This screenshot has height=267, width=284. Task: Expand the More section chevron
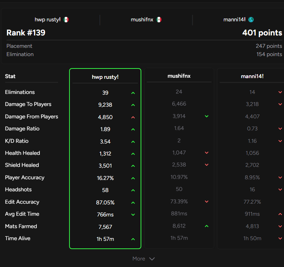coord(152,259)
